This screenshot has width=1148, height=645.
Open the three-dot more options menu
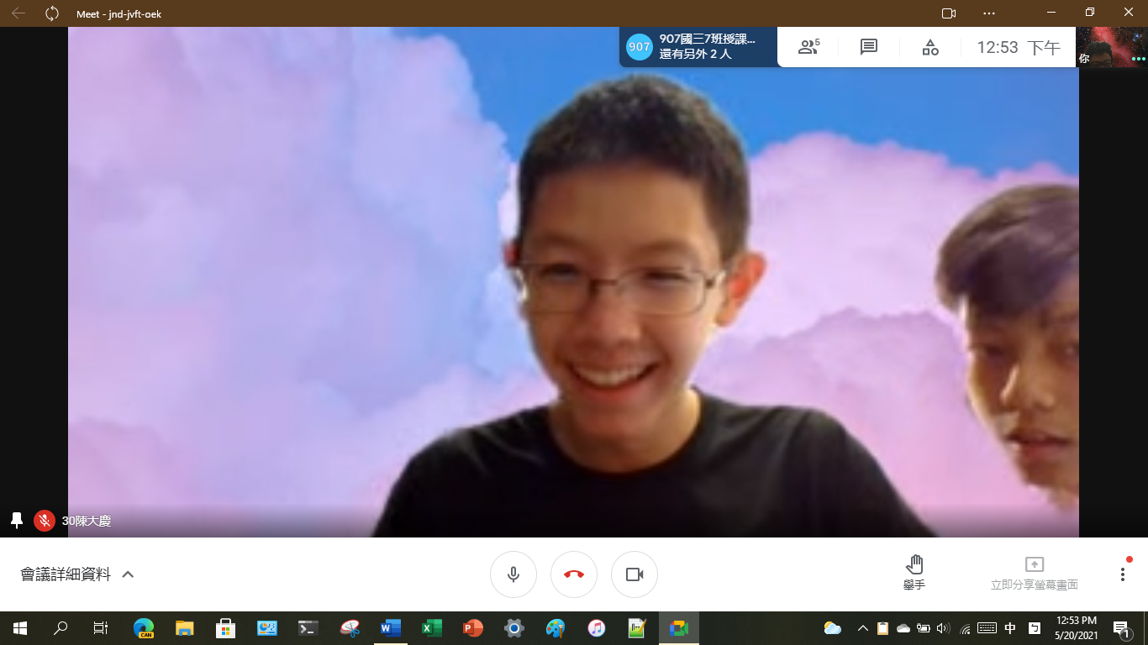[1122, 574]
